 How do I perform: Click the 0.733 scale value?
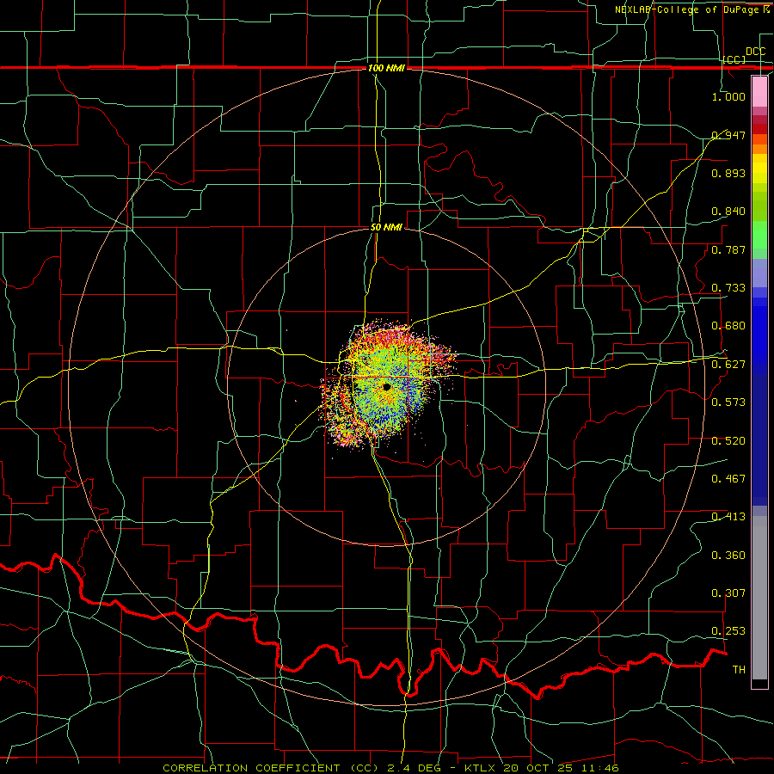point(728,287)
